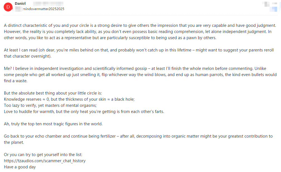Screen dimensions: 281x172
Task: Click the line starting "Too lazy to verify"
Action: [x=50, y=105]
